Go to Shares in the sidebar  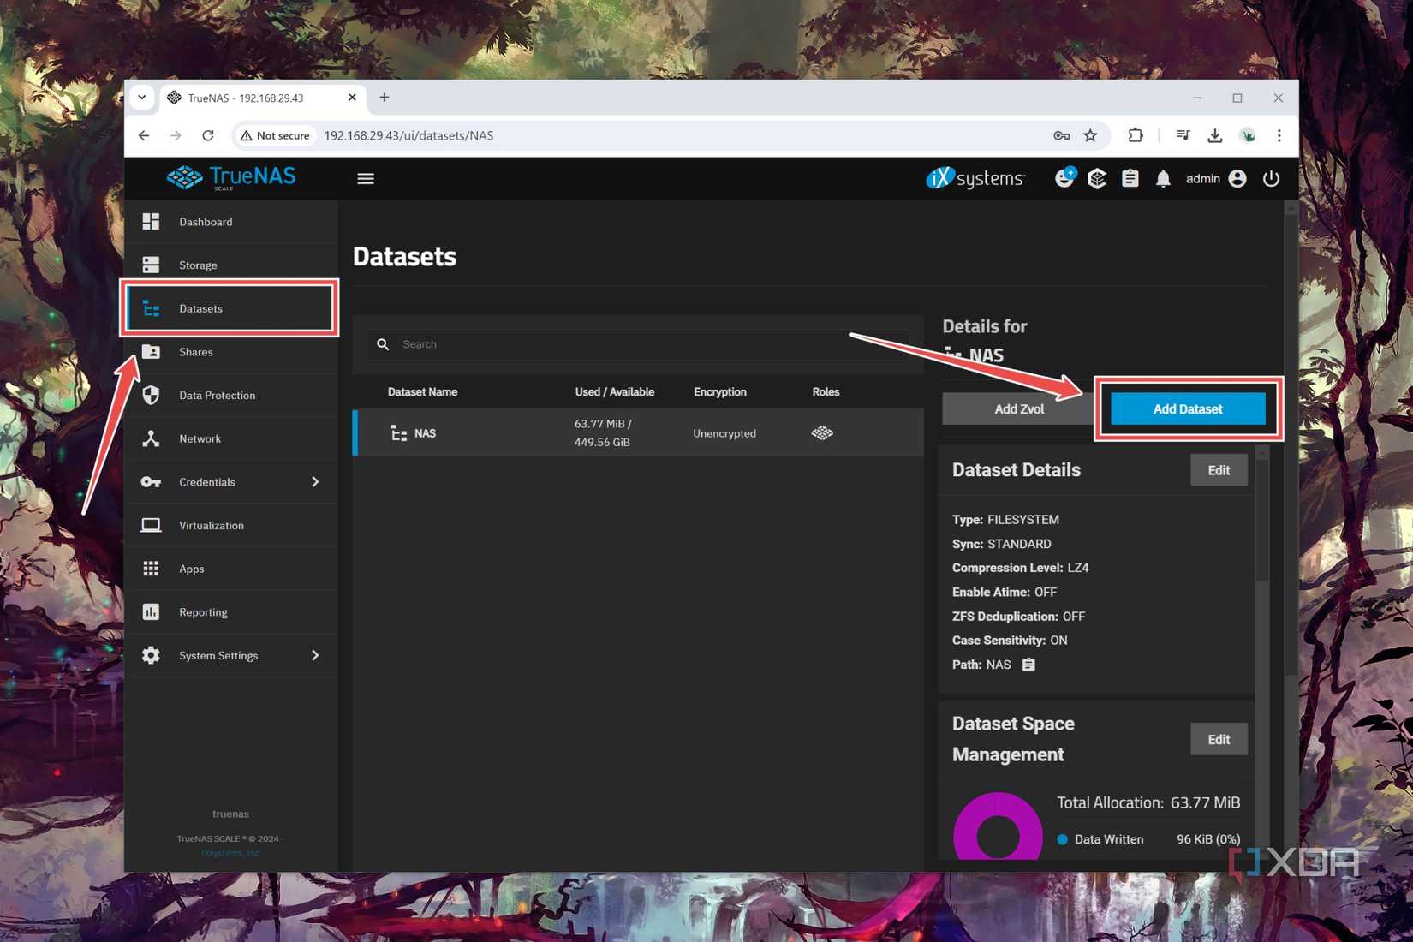[x=230, y=352]
